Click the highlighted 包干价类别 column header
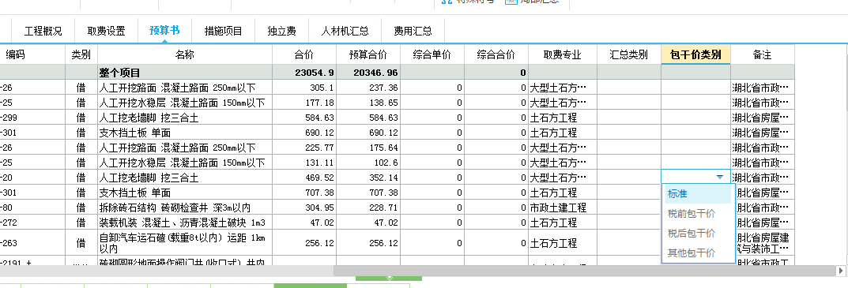Screen dimensions: 848x288 click(695, 54)
